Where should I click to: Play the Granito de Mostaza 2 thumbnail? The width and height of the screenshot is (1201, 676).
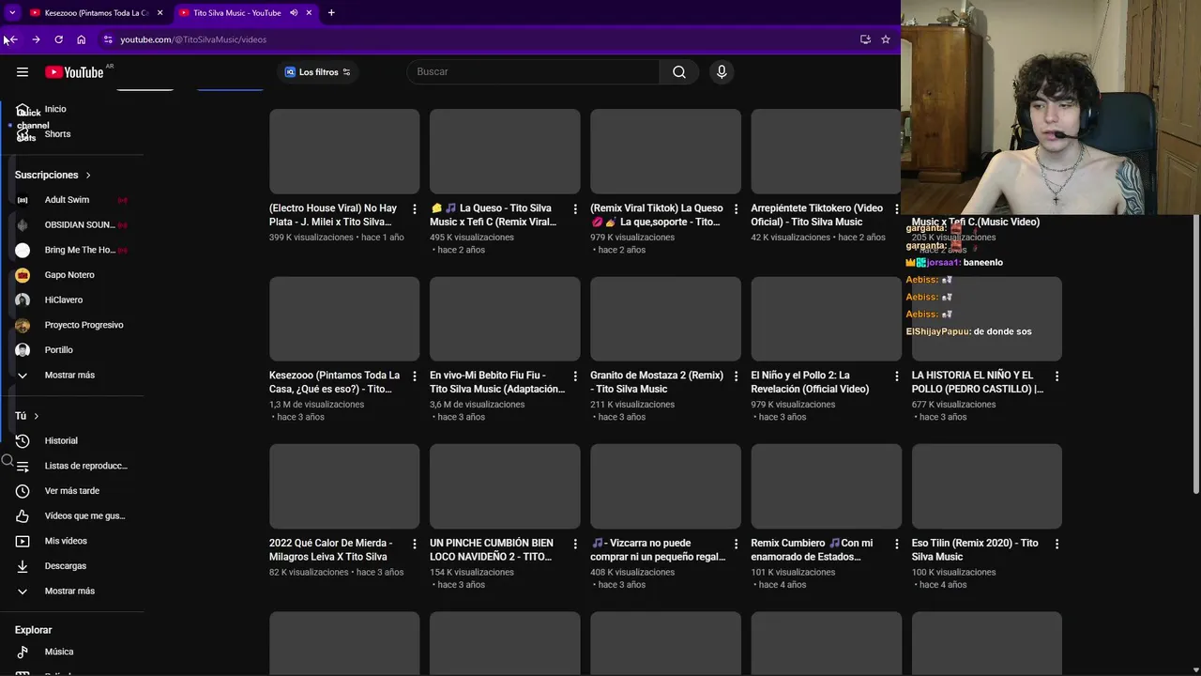(x=665, y=319)
